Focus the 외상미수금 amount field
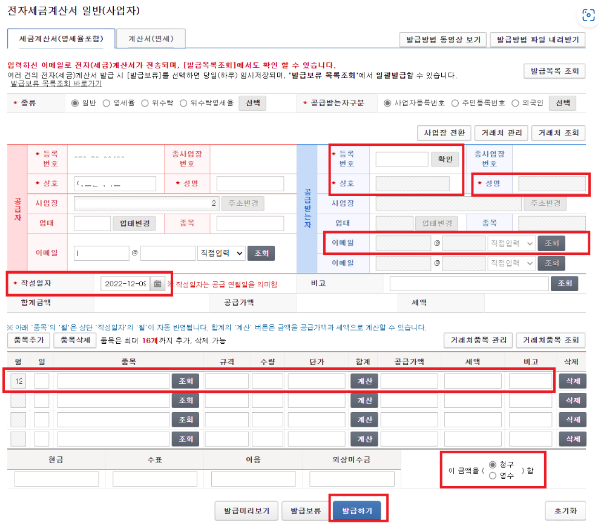Screen dimensions: 598x529 point(352,479)
